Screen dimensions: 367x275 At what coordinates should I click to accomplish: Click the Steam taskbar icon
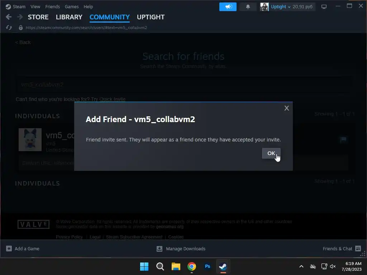pos(223,266)
